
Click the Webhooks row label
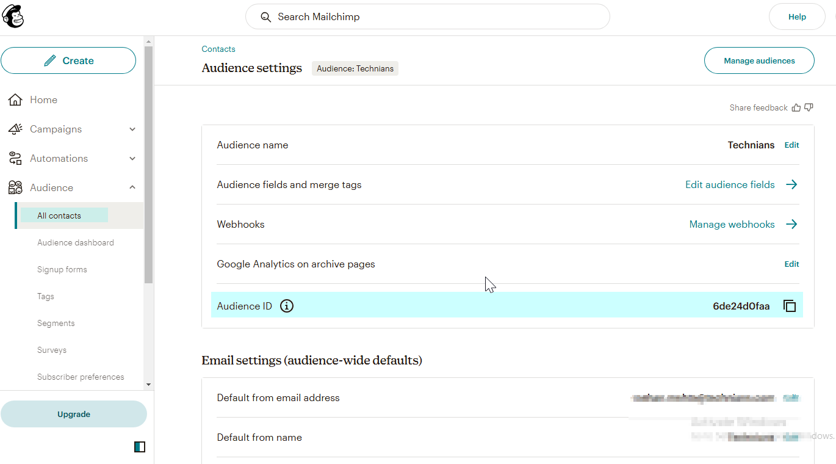click(x=241, y=224)
